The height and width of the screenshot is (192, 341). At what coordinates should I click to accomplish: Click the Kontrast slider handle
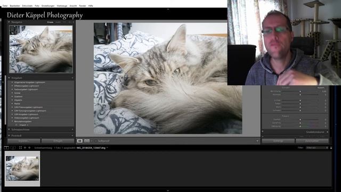[301, 95]
